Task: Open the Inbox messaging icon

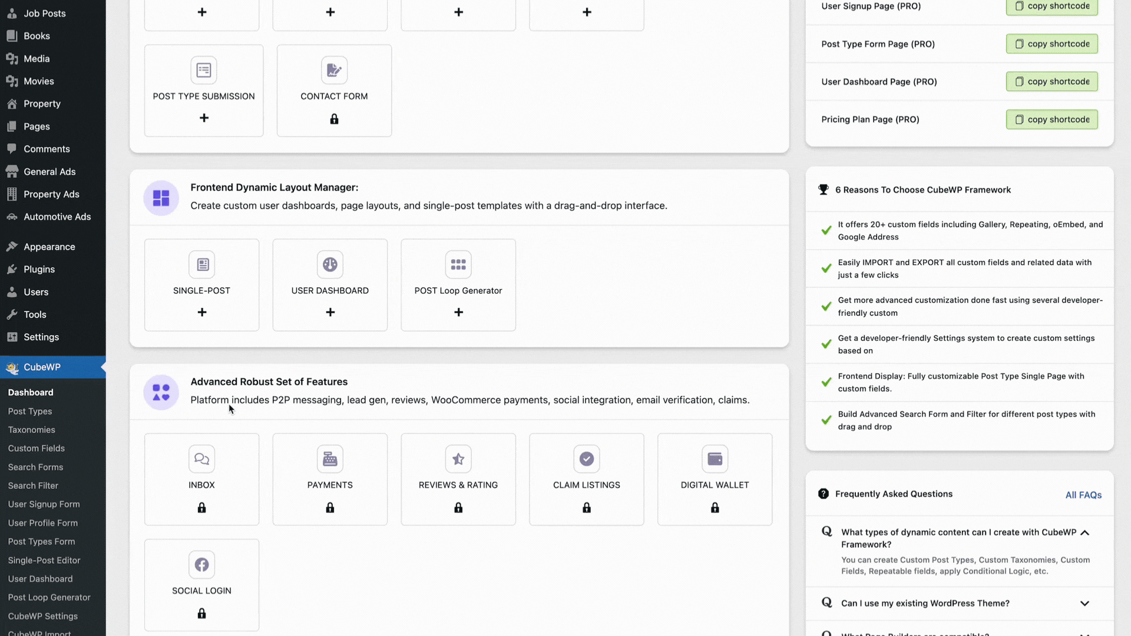Action: (202, 459)
